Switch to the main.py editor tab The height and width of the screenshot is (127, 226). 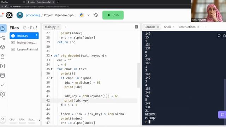pos(50,27)
